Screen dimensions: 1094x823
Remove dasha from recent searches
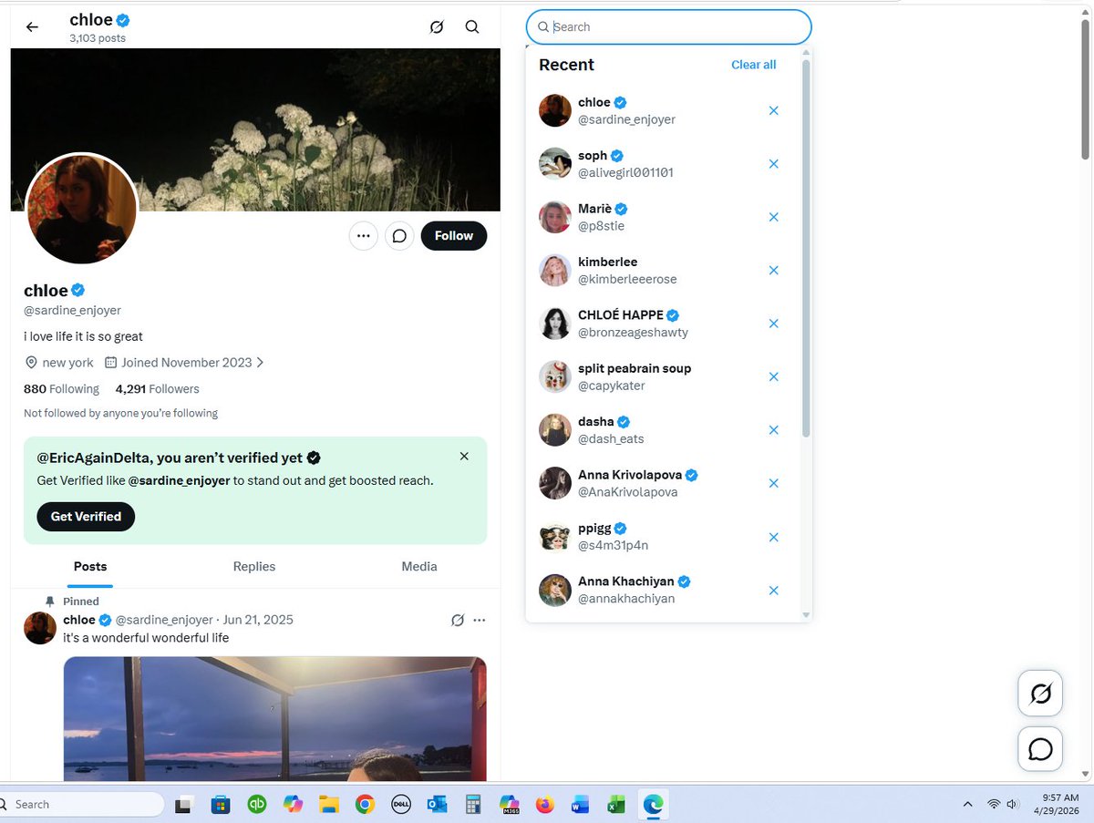tap(774, 430)
